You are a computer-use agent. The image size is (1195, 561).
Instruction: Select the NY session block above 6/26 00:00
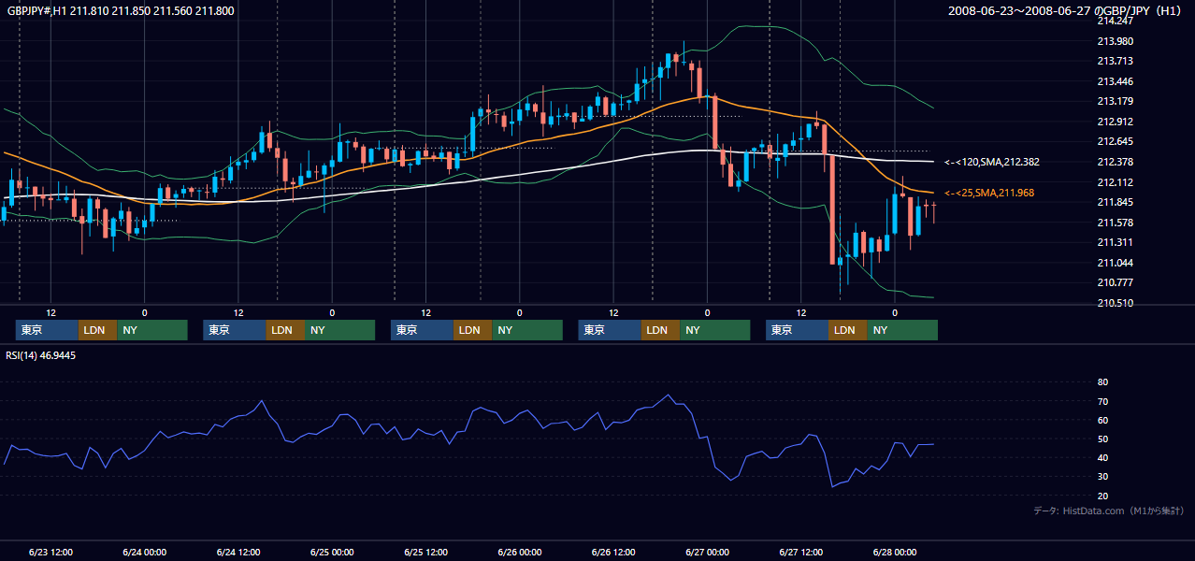point(527,330)
